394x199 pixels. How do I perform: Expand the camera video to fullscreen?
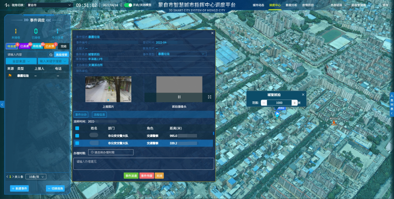pos(210,97)
